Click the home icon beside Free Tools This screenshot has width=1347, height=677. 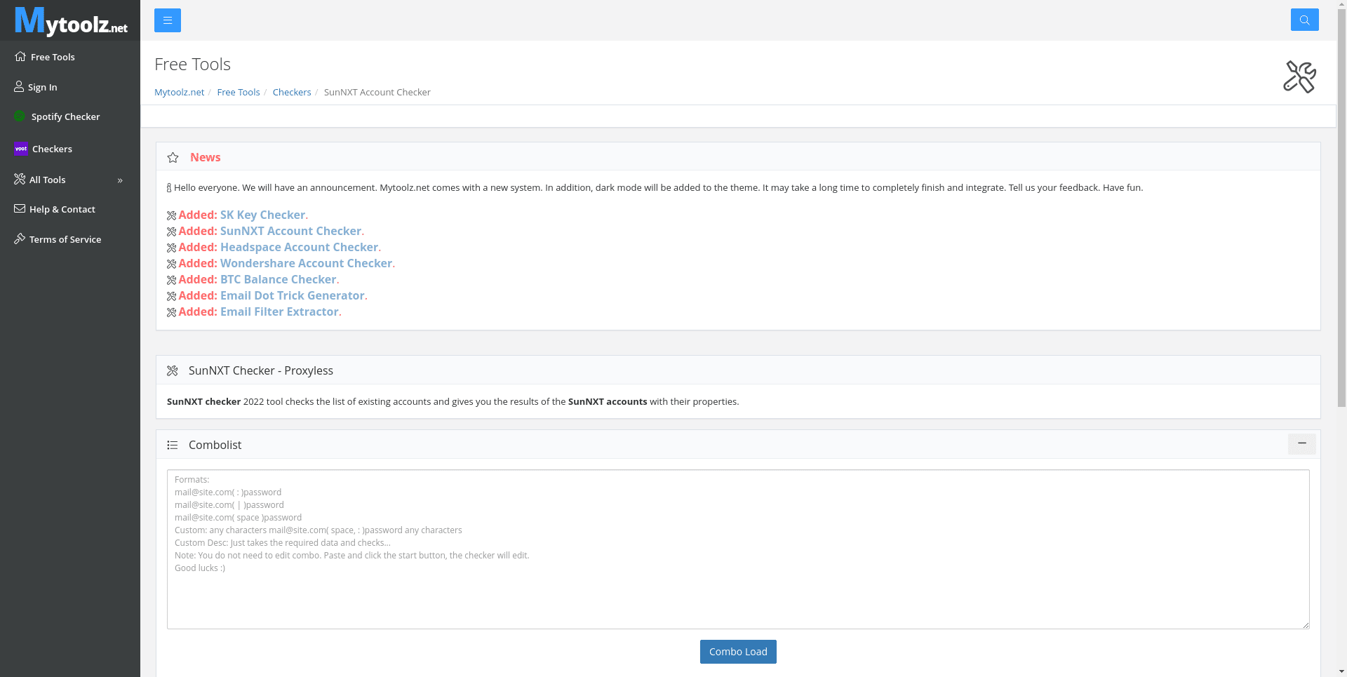pyautogui.click(x=20, y=57)
